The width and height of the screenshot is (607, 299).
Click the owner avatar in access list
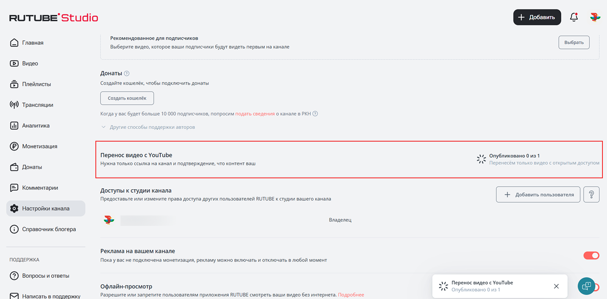click(x=109, y=220)
